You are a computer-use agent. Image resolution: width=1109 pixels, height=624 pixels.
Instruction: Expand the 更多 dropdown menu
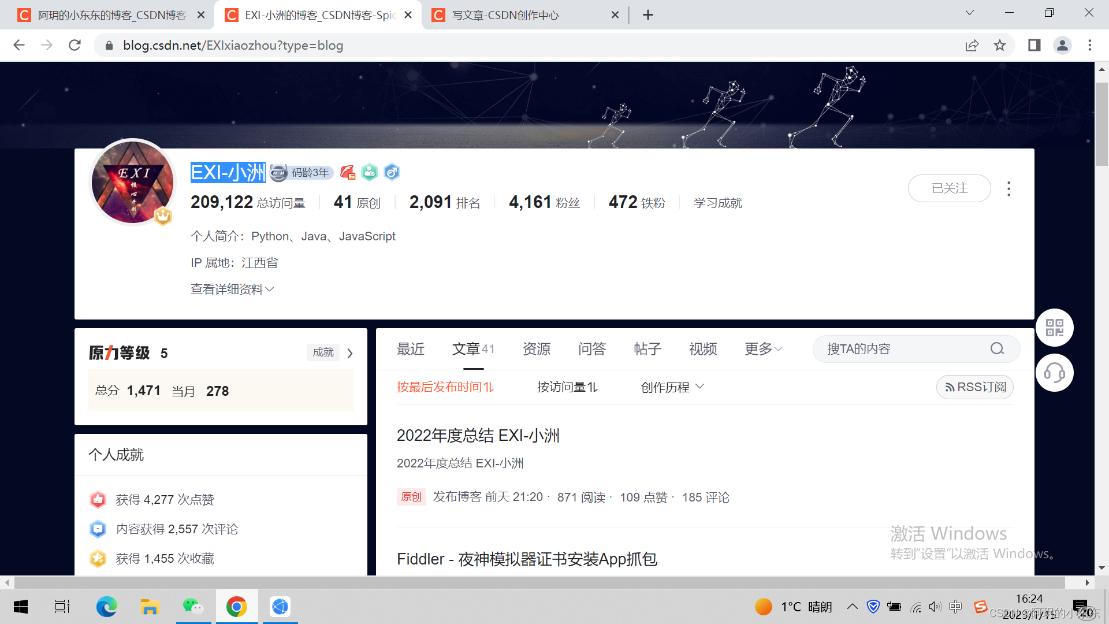click(x=763, y=348)
